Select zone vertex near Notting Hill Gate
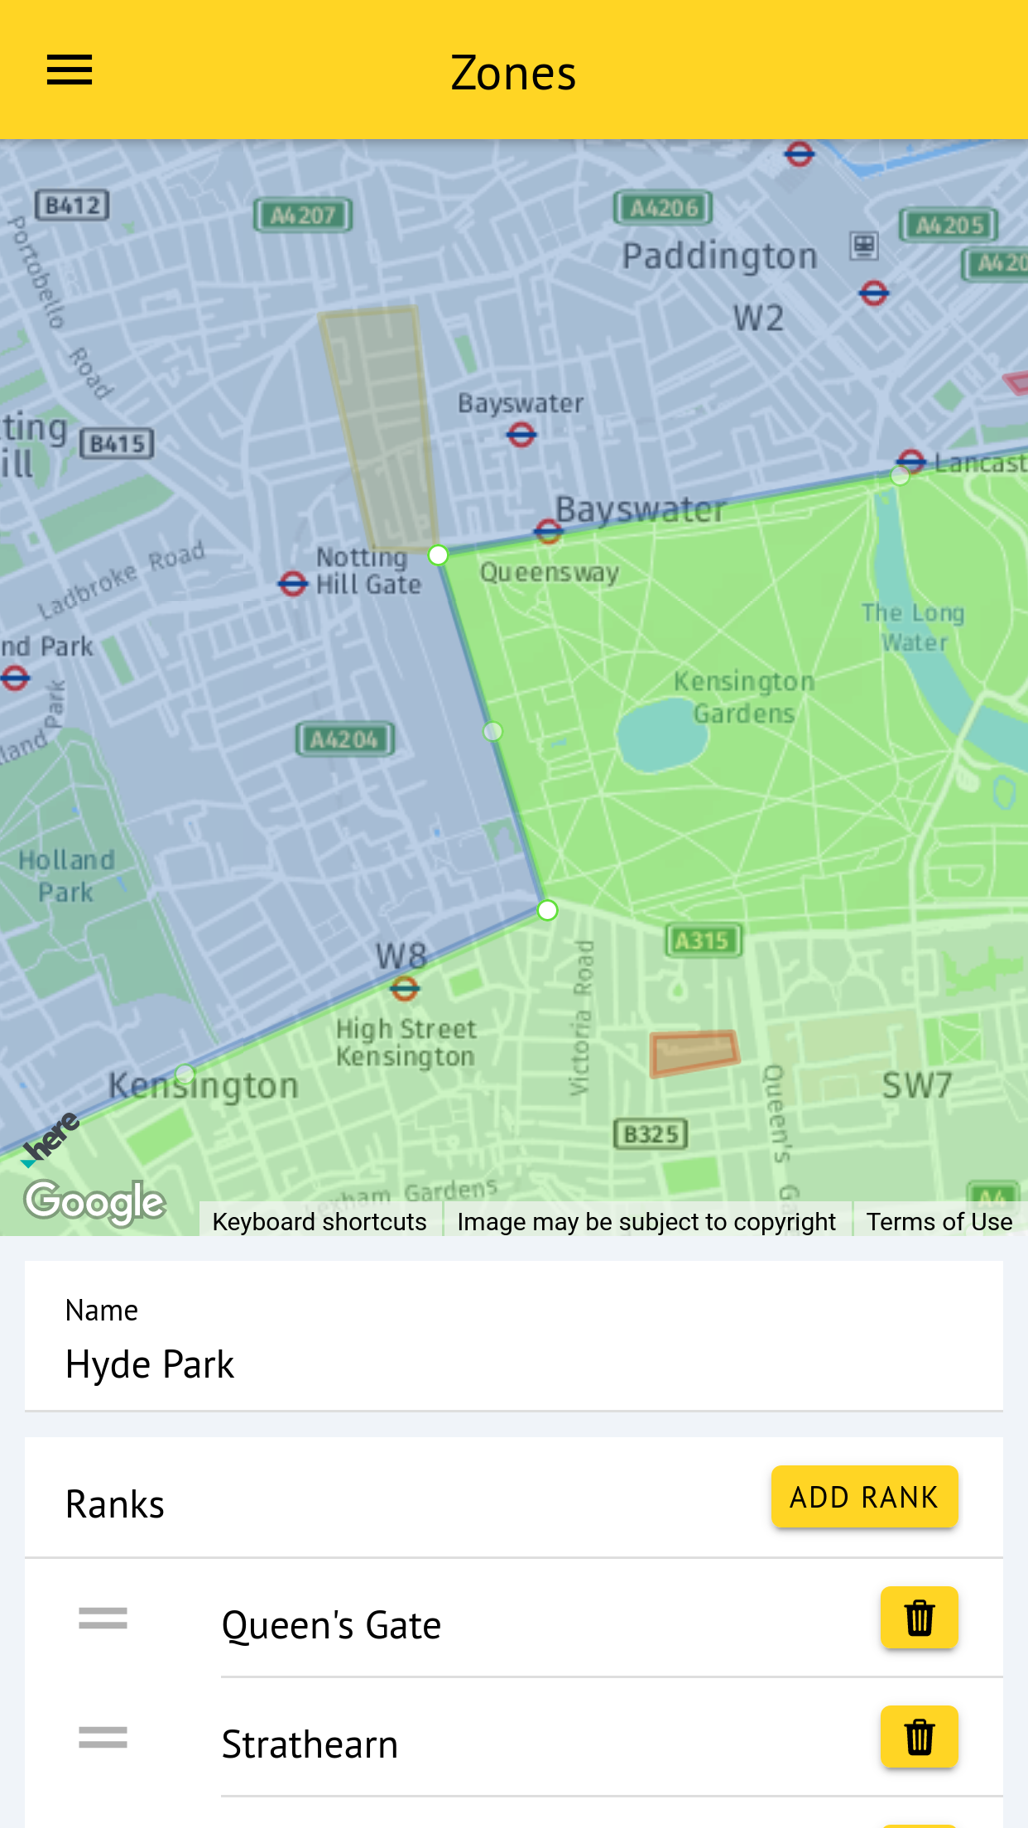Image resolution: width=1028 pixels, height=1828 pixels. tap(439, 555)
